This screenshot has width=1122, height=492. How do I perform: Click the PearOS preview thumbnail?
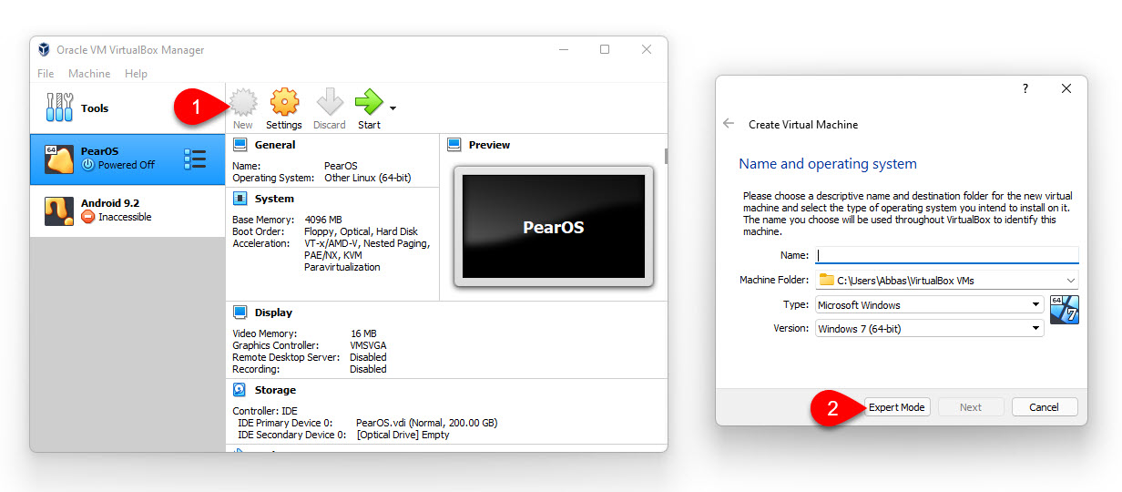click(x=553, y=227)
